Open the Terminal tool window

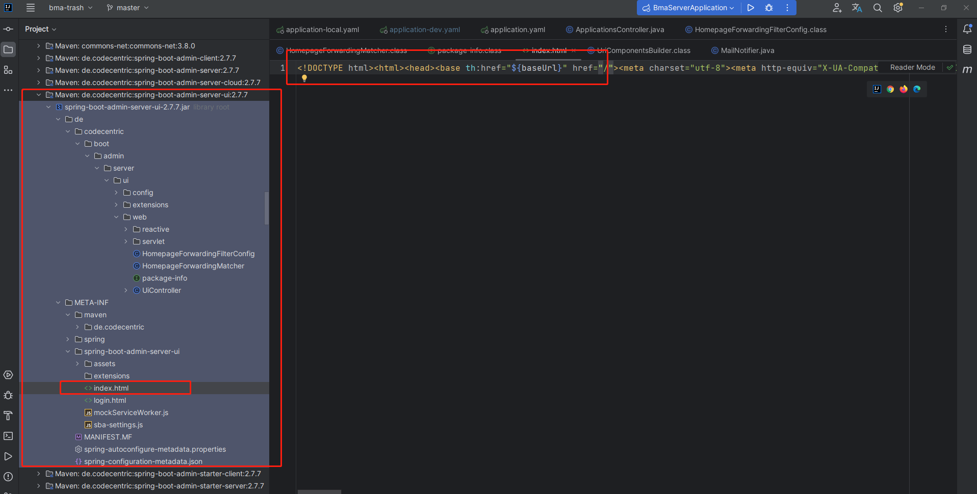point(8,436)
